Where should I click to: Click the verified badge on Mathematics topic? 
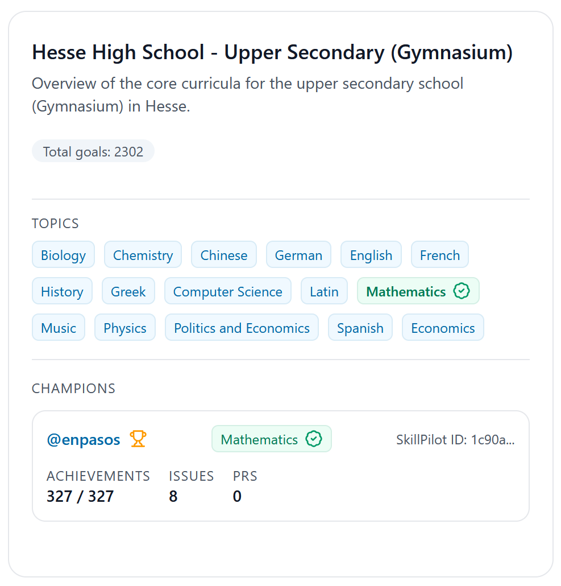(x=462, y=291)
